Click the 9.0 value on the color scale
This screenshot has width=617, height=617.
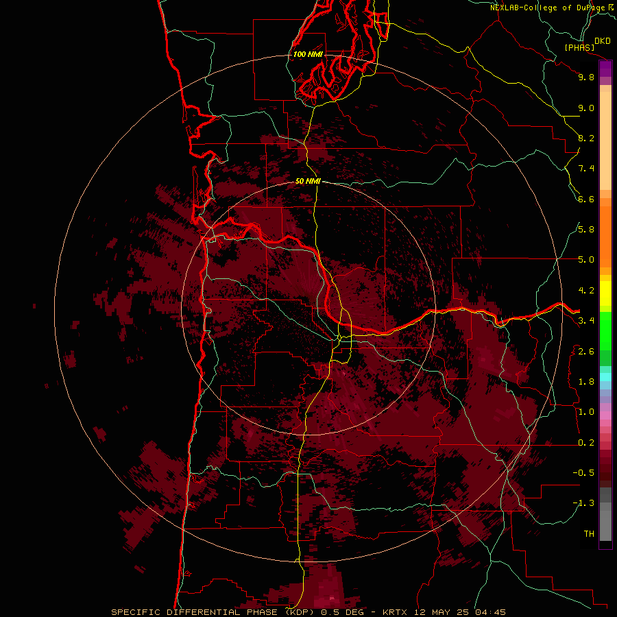click(586, 108)
